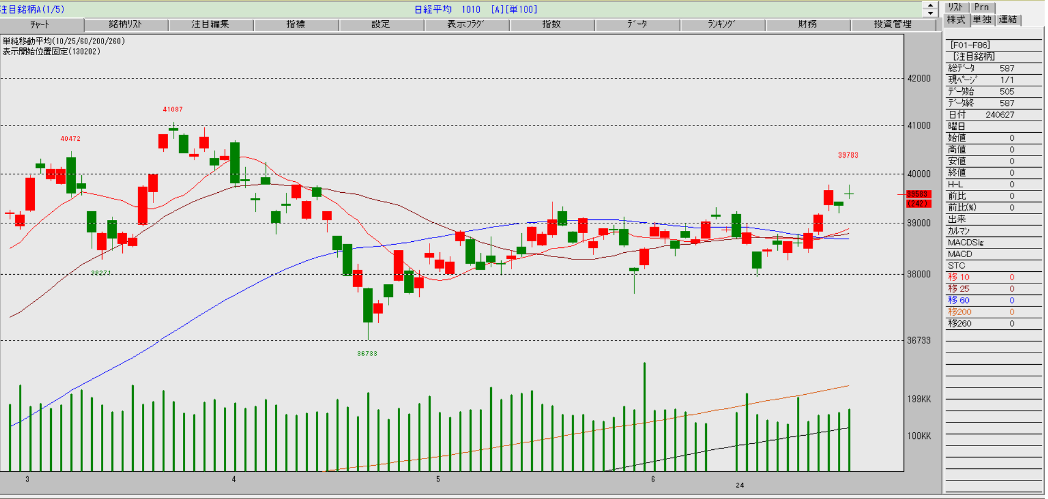Open the 指数 tab
The width and height of the screenshot is (1048, 499).
[x=552, y=25]
